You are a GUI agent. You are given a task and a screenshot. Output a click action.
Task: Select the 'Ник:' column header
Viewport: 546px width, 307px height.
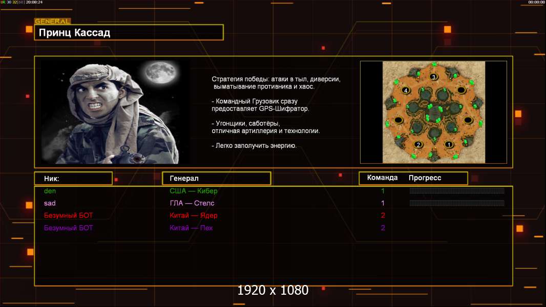click(73, 179)
